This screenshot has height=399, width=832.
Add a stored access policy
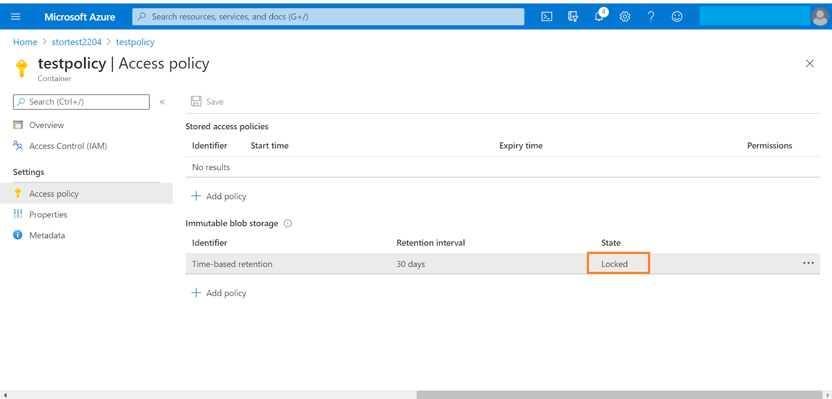(219, 196)
